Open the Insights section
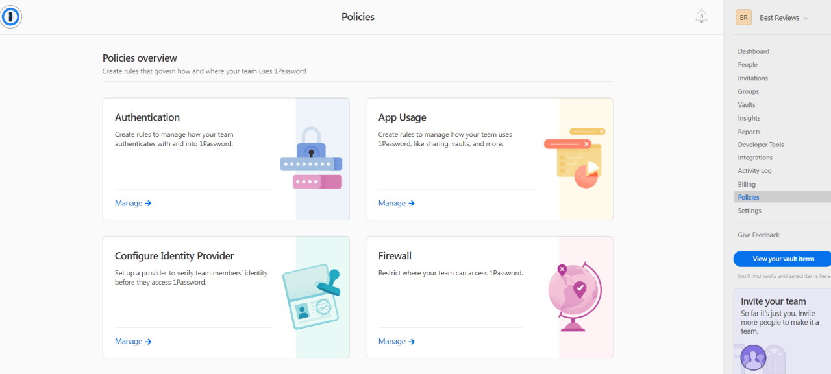The width and height of the screenshot is (831, 374). click(749, 118)
